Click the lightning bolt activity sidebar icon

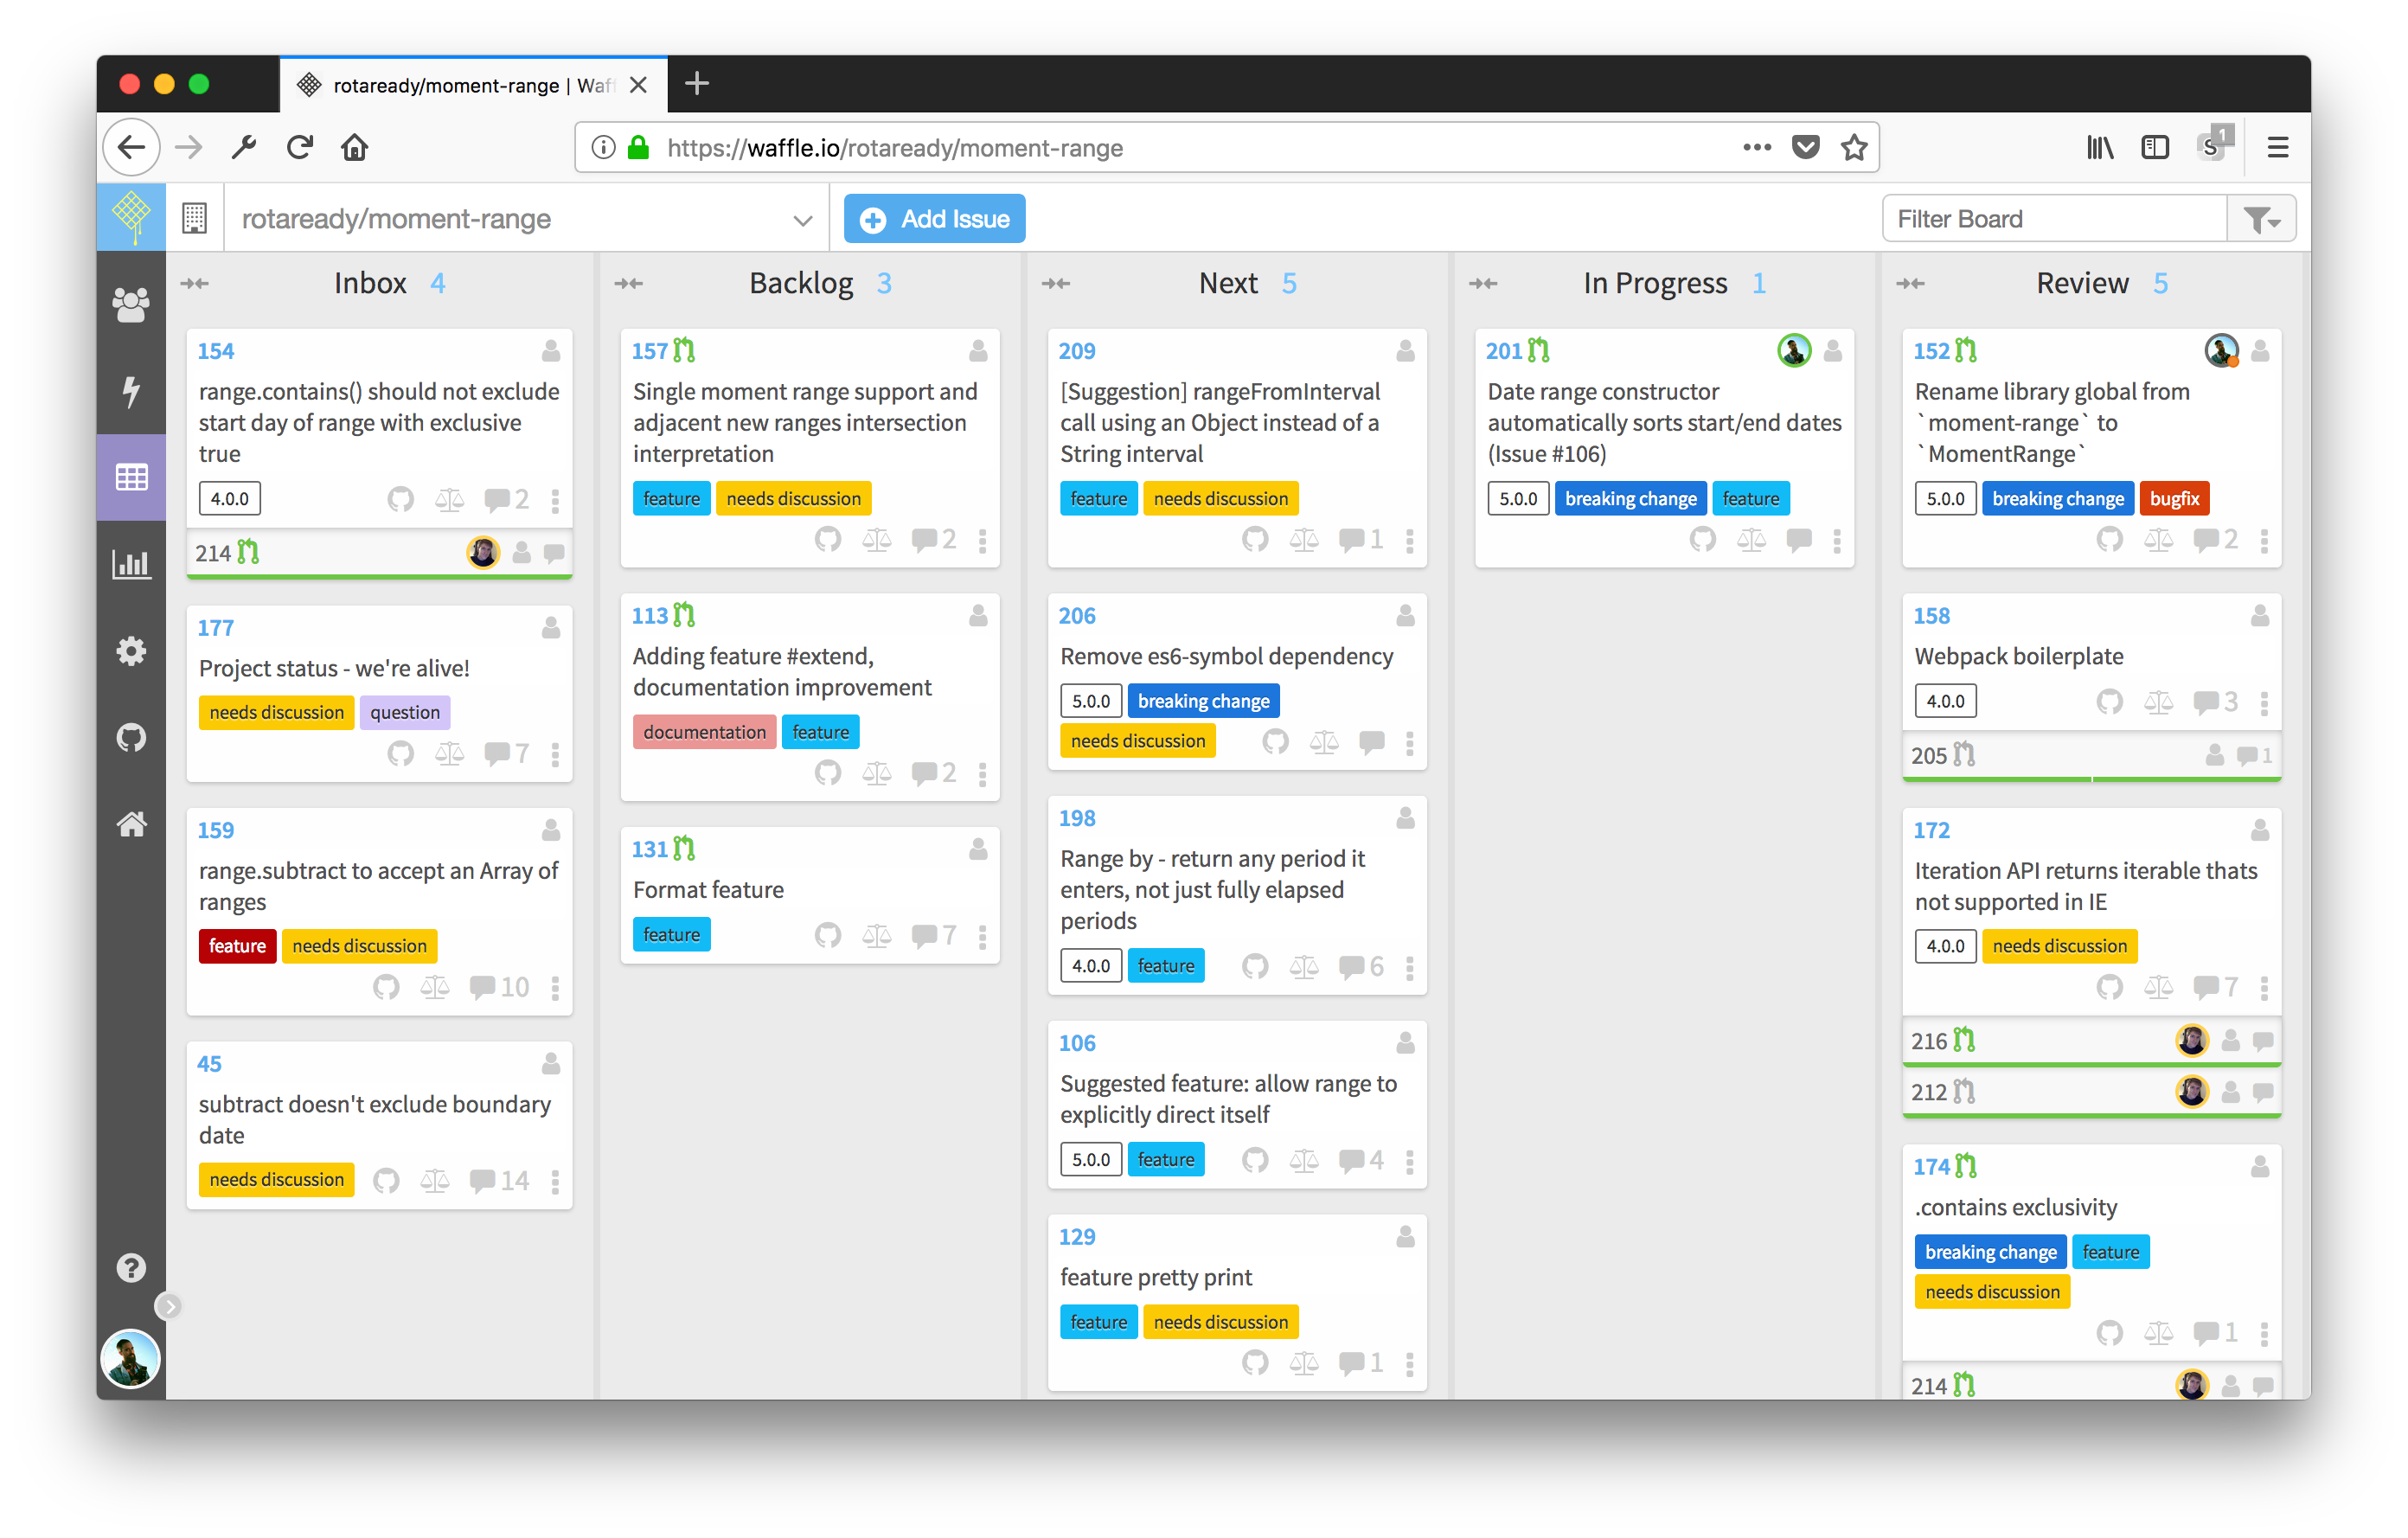coord(131,390)
